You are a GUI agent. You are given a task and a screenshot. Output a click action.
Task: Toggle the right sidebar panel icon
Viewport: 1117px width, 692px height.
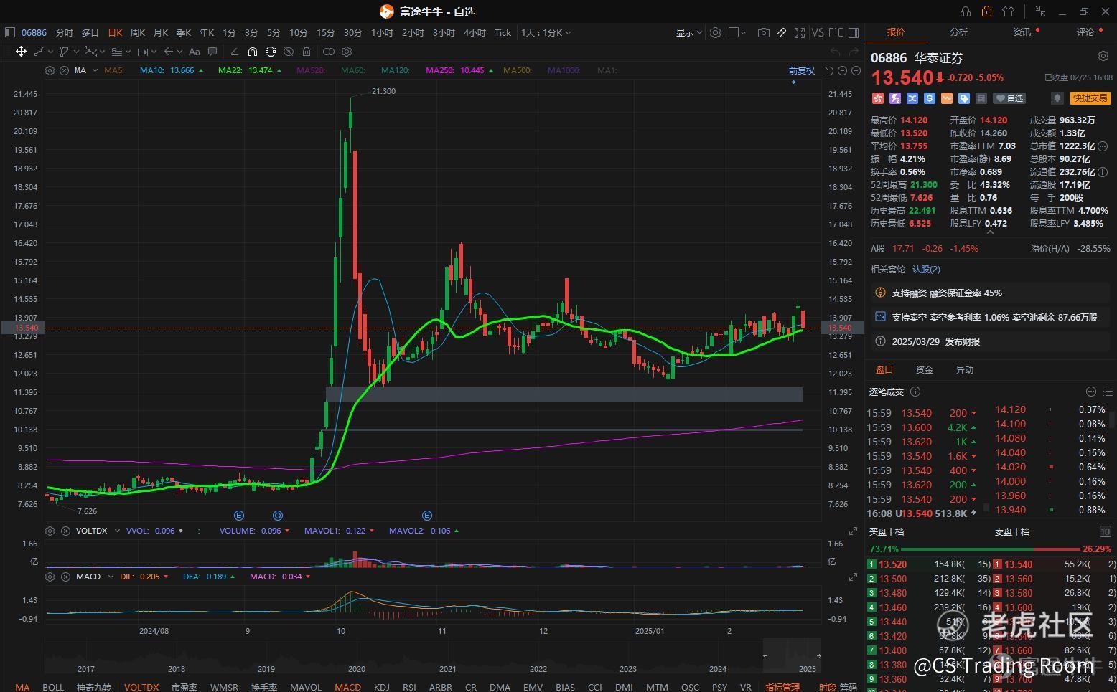click(x=854, y=32)
